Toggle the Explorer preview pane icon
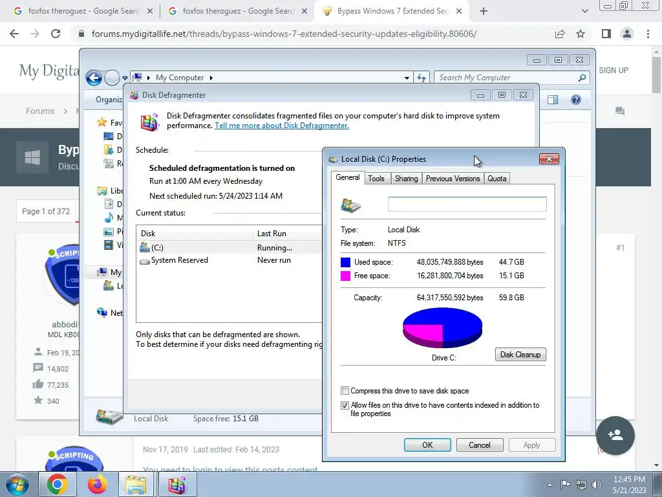This screenshot has width=662, height=497. pos(553,100)
